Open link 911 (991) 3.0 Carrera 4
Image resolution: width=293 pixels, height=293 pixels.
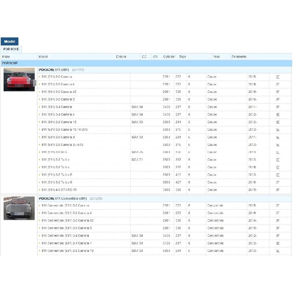(x=58, y=84)
